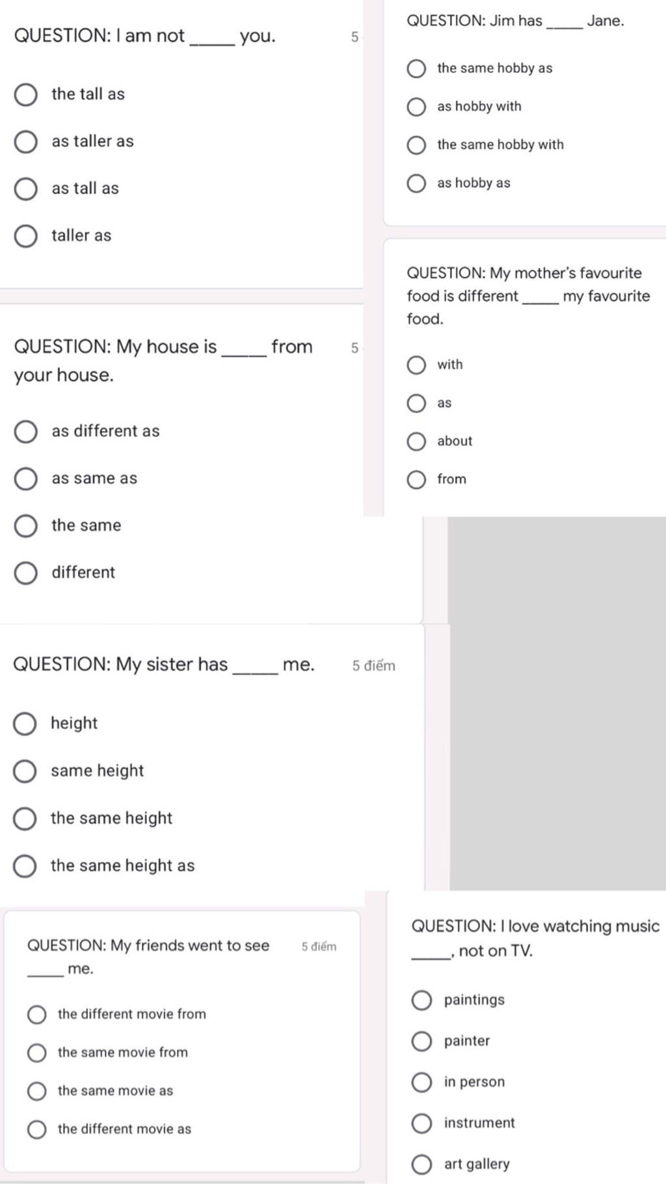Choose 'instrument' radio option
Screen dimensions: 666x1184
(x=421, y=1124)
